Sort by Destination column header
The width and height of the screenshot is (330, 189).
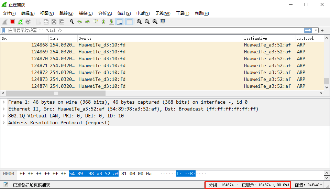click(x=269, y=38)
